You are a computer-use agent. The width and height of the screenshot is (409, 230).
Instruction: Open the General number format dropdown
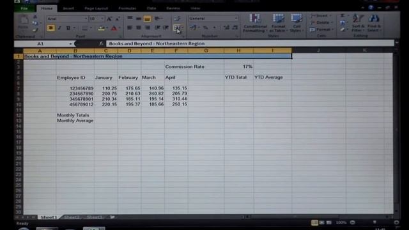(236, 19)
